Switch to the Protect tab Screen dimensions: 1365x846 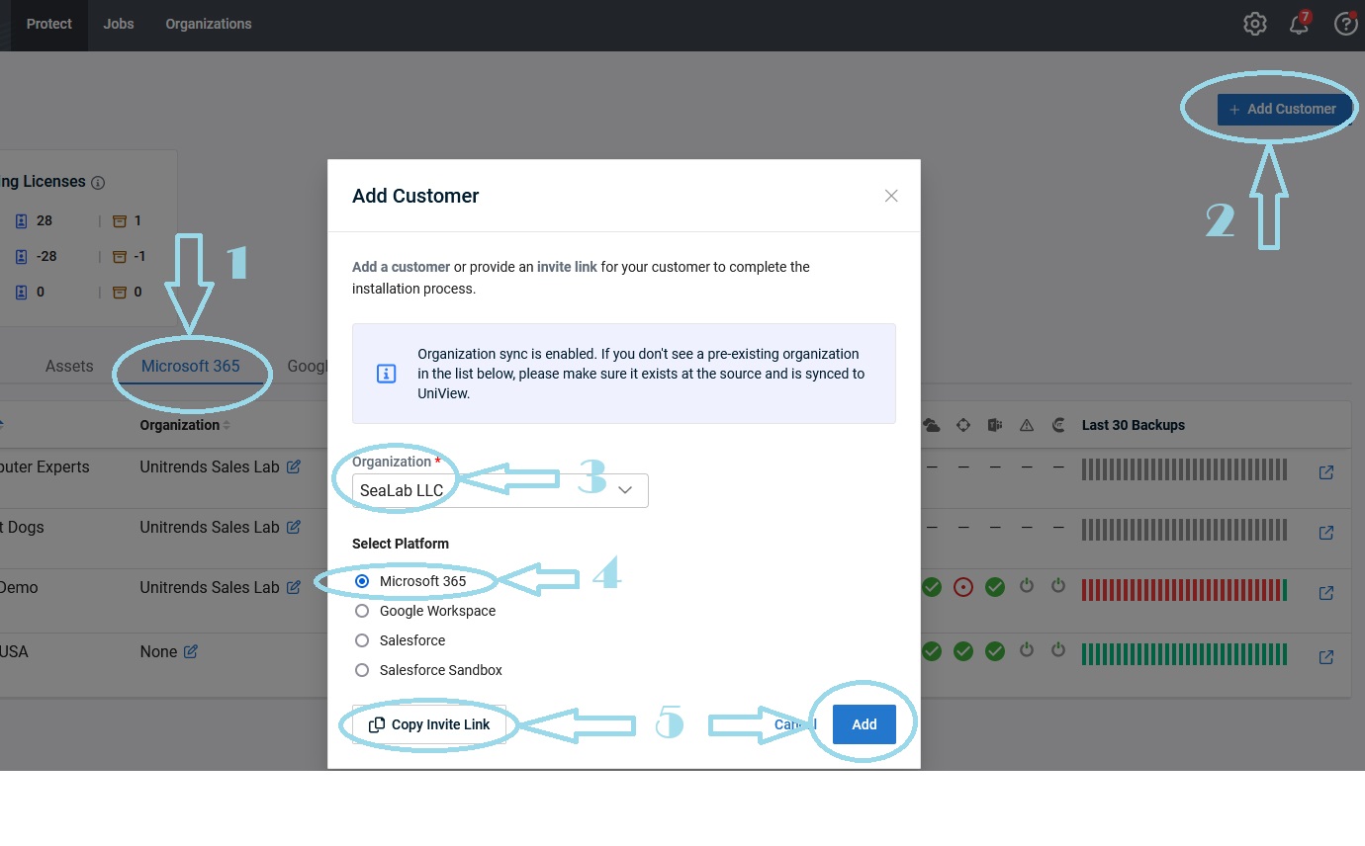point(49,24)
